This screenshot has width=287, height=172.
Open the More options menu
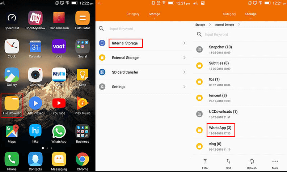point(275,164)
